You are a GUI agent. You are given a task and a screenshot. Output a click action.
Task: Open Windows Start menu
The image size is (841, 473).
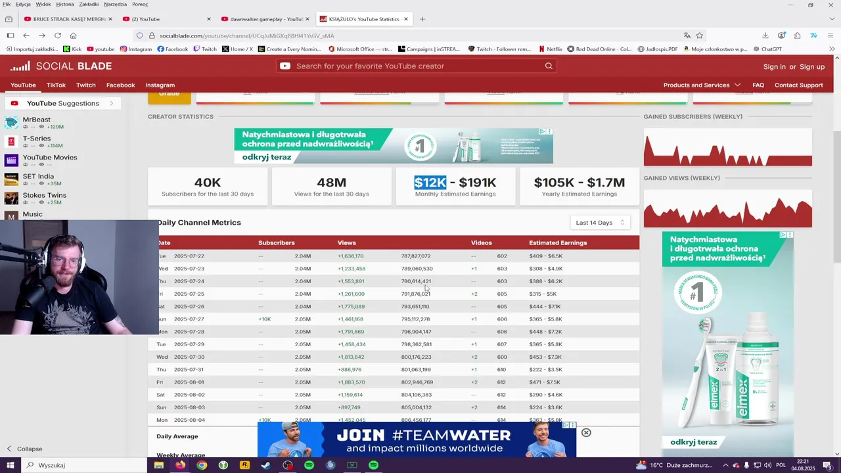coord(11,465)
